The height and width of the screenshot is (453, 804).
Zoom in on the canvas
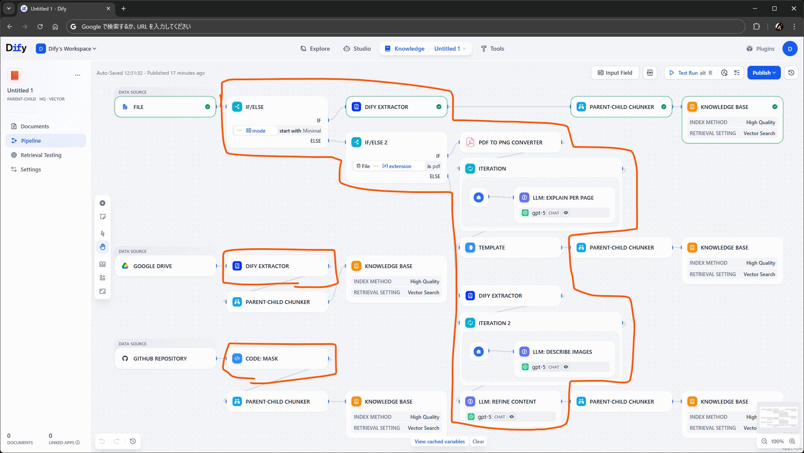tap(792, 441)
